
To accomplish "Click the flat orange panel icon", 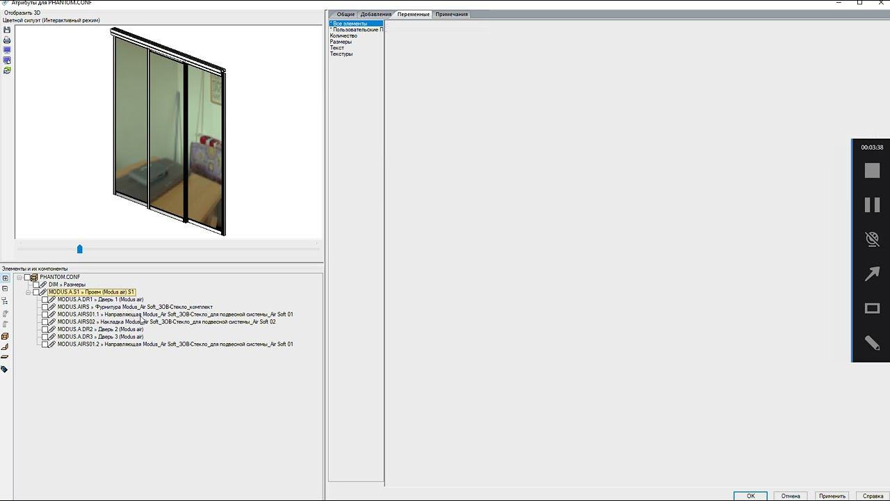I will click(5, 357).
